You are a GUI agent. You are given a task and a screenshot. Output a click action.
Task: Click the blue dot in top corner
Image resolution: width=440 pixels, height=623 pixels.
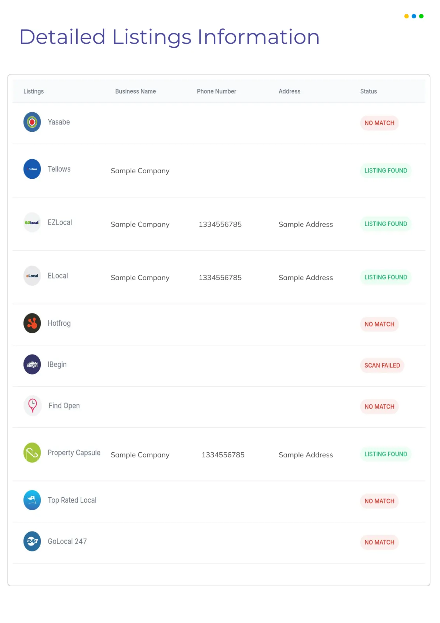pos(414,16)
